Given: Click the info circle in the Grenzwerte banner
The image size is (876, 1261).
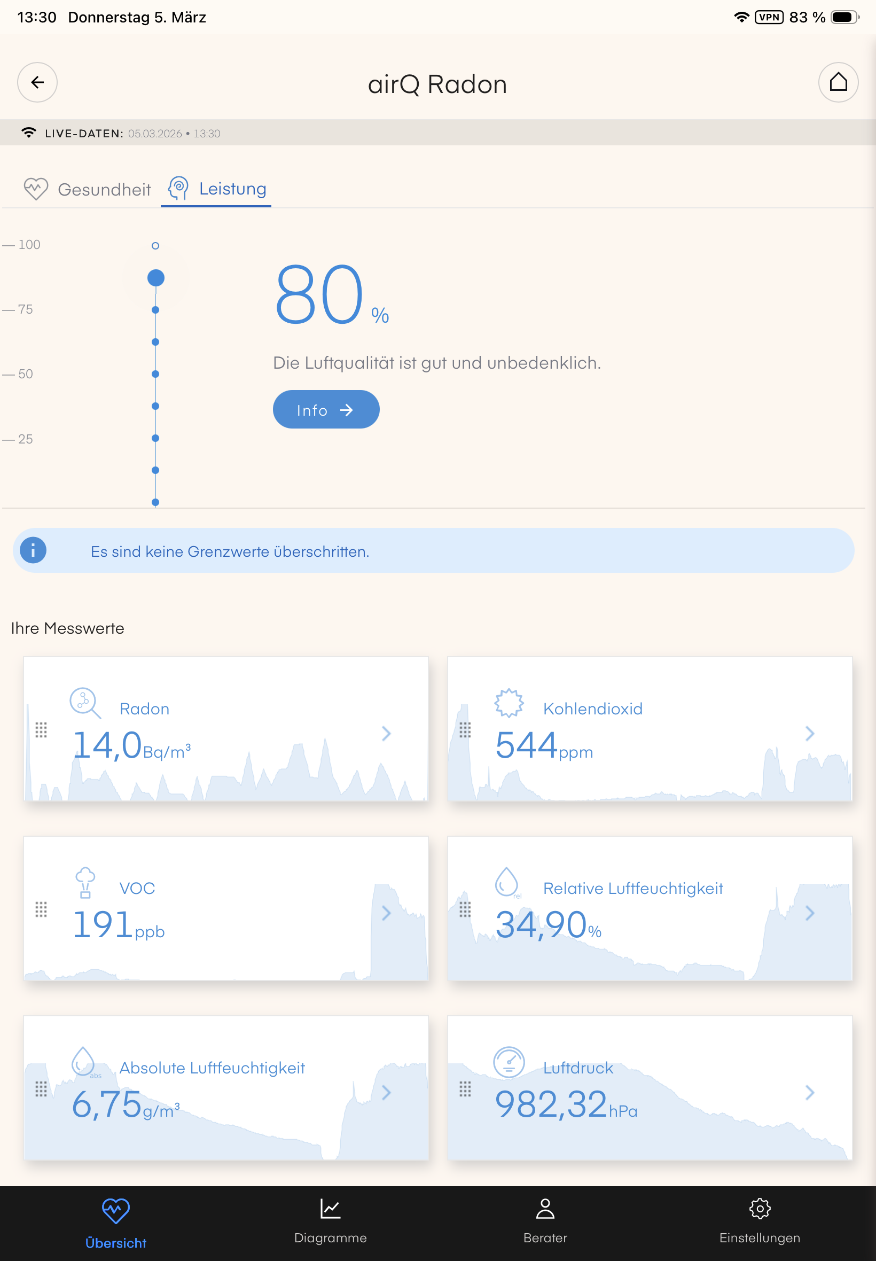Looking at the screenshot, I should [33, 550].
